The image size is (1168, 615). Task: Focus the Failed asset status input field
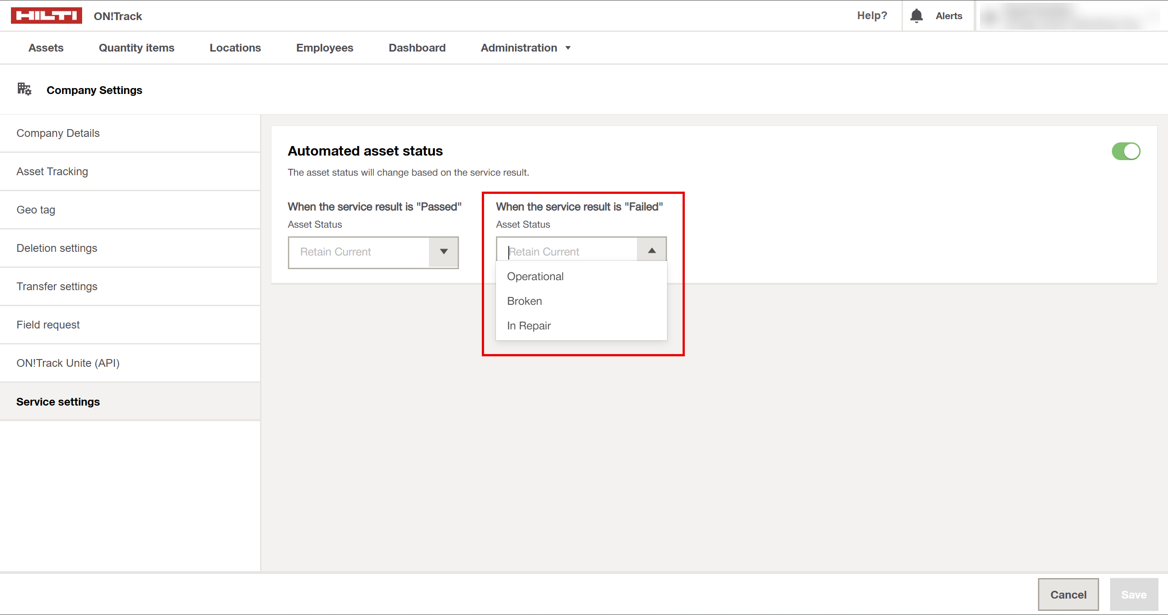(568, 252)
